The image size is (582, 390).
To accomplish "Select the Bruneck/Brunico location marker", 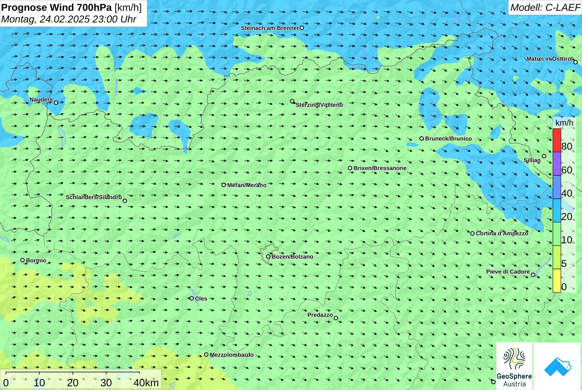I will pyautogui.click(x=422, y=138).
